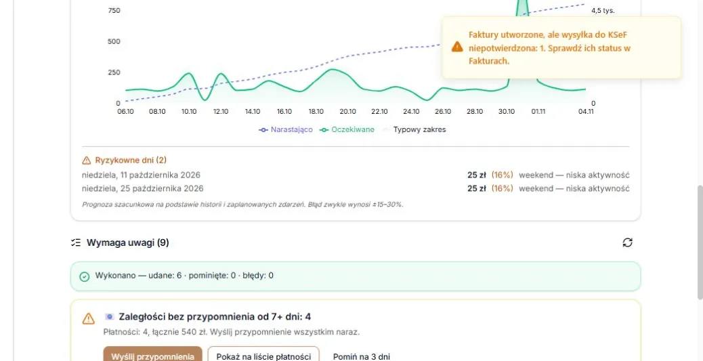This screenshot has width=703, height=361.
Task: Click the green checkmark icon in the Wykonano banner
Action: click(x=84, y=277)
